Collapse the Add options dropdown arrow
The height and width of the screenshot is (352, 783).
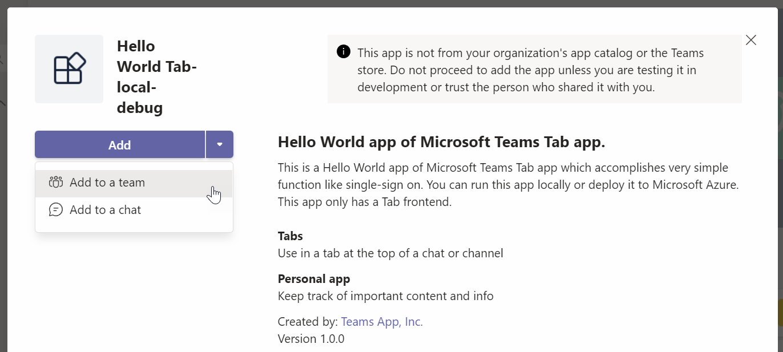coord(220,145)
